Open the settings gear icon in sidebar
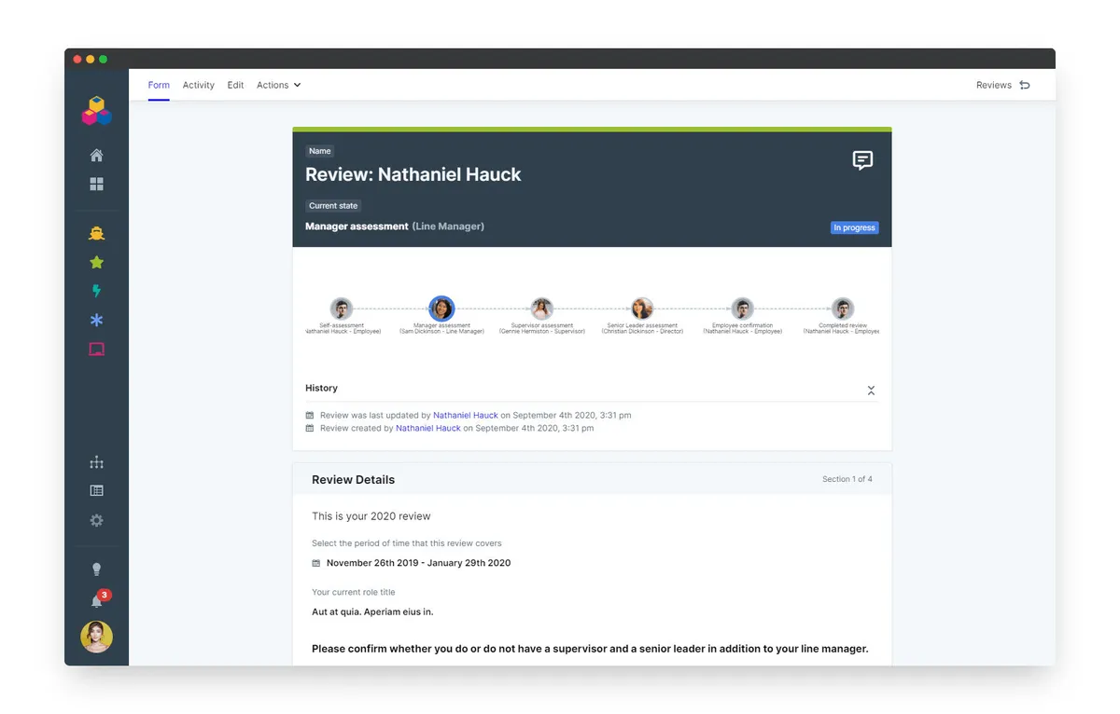The height and width of the screenshot is (714, 1120). point(96,520)
